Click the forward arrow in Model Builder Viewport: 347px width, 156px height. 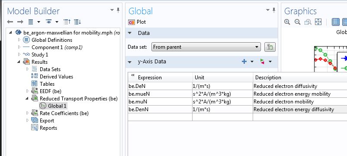(x=20, y=22)
